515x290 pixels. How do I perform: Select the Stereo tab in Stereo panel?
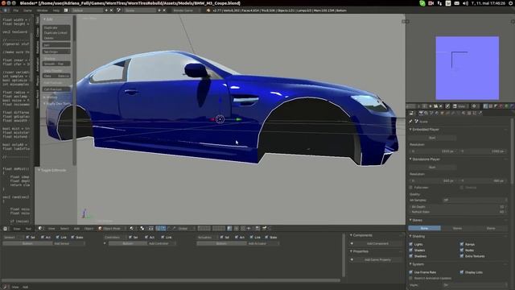click(457, 228)
